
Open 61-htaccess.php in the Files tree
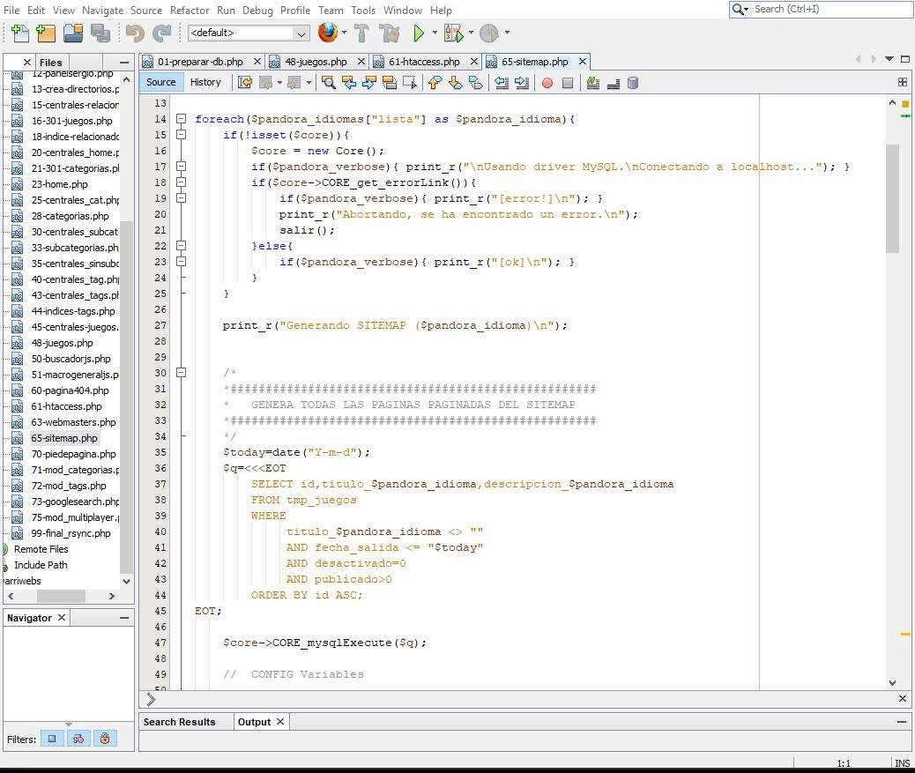pyautogui.click(x=66, y=406)
